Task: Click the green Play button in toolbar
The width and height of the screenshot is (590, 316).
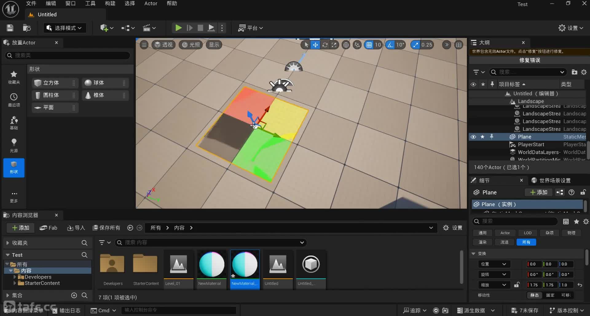Action: tap(178, 28)
